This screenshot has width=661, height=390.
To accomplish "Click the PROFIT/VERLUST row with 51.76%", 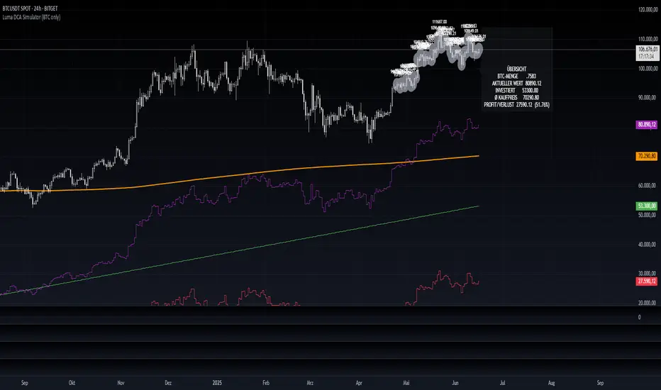I will pos(517,105).
